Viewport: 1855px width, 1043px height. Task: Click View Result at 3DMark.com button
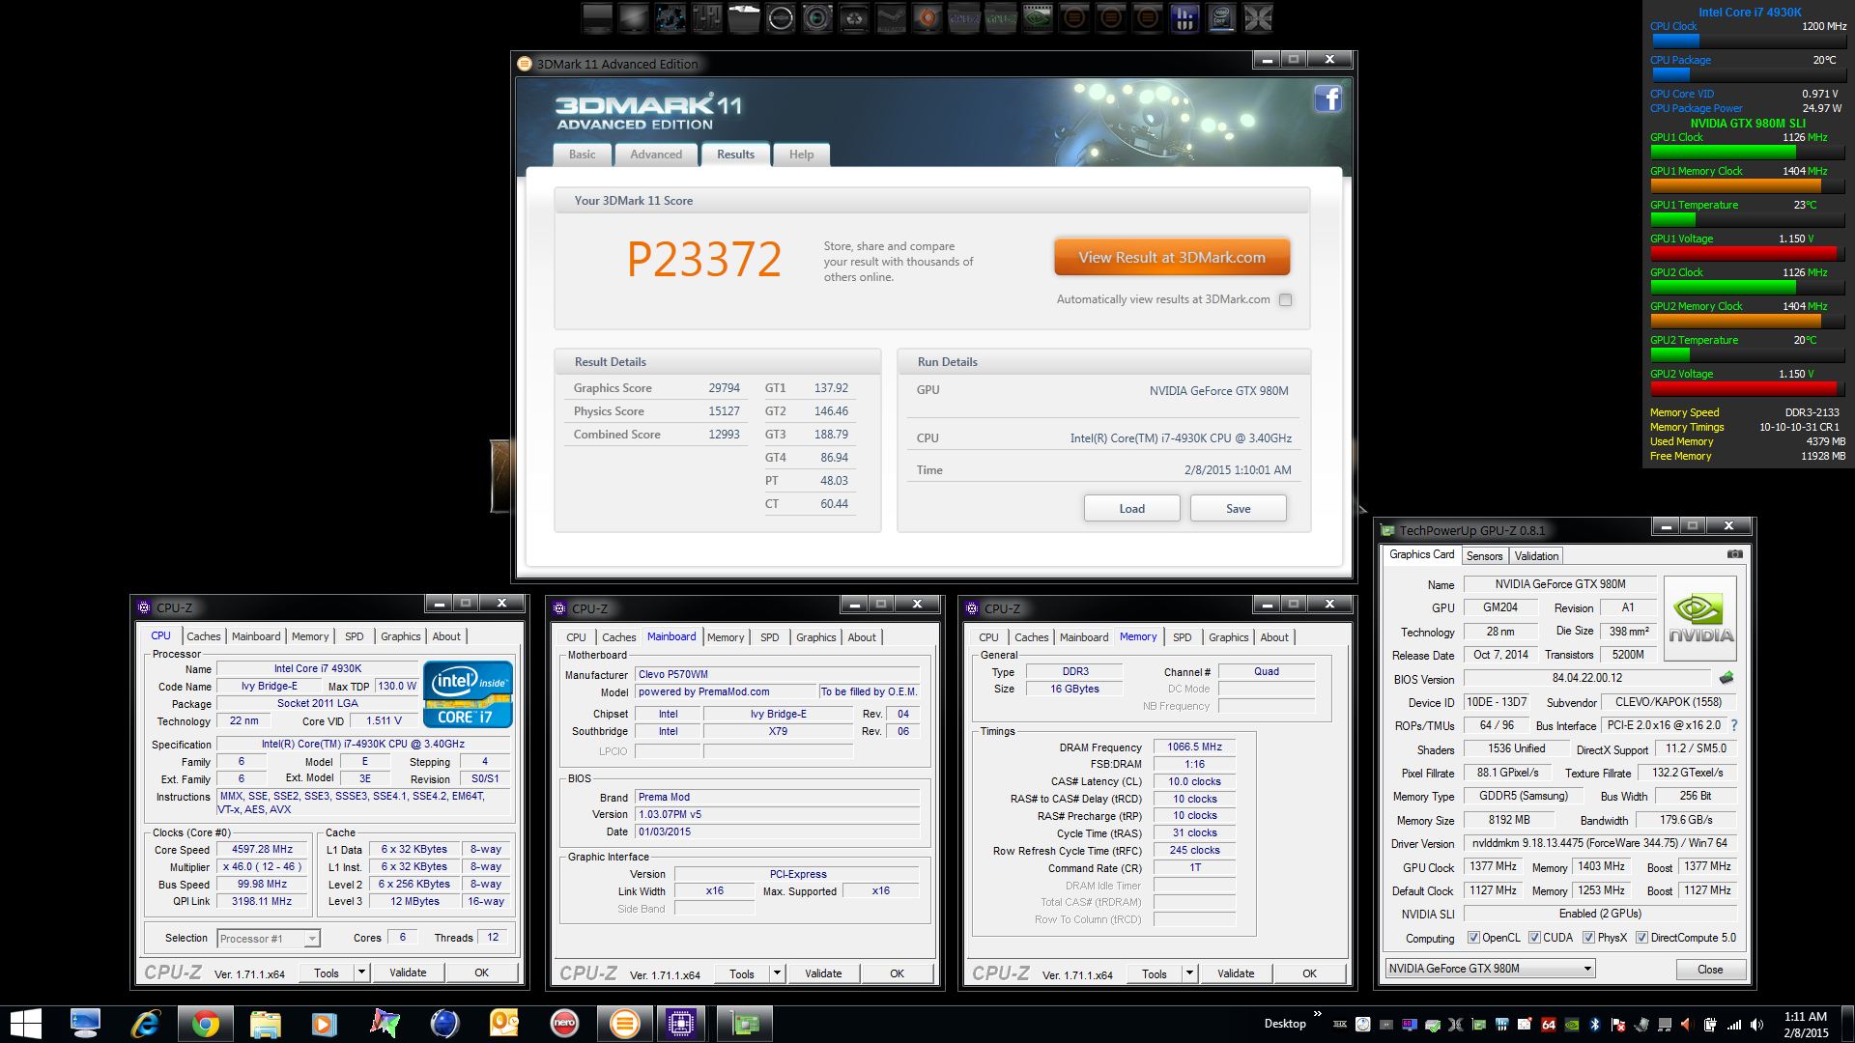(x=1172, y=257)
